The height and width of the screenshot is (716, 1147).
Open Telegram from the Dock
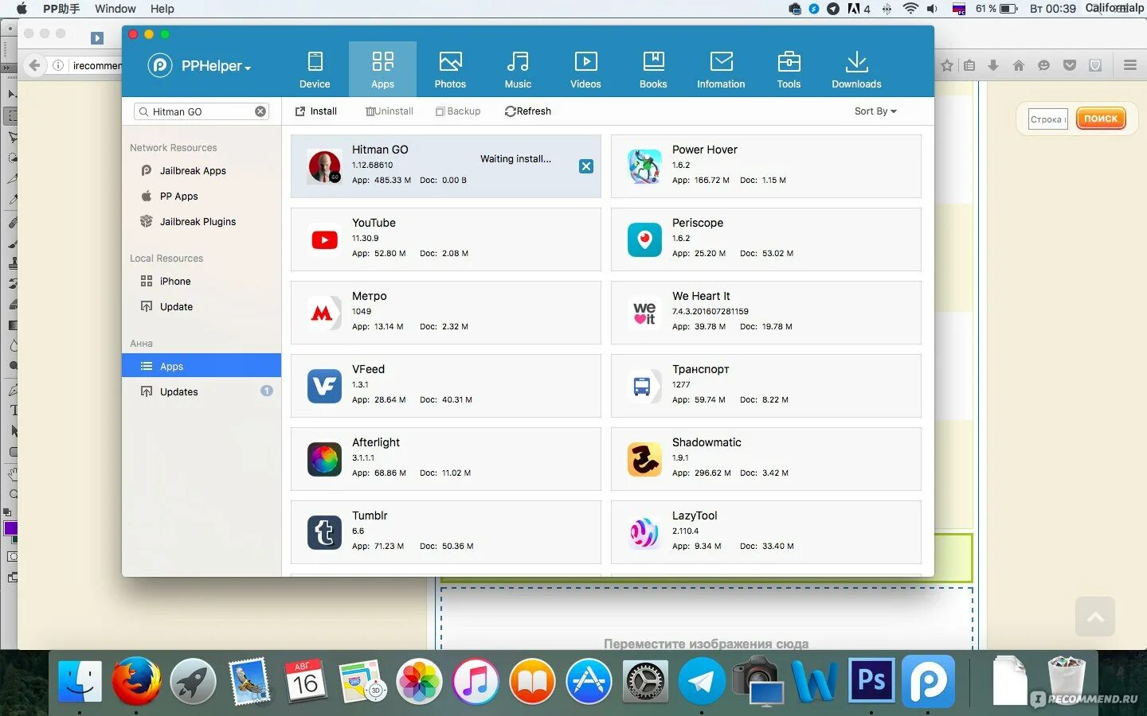pos(702,682)
